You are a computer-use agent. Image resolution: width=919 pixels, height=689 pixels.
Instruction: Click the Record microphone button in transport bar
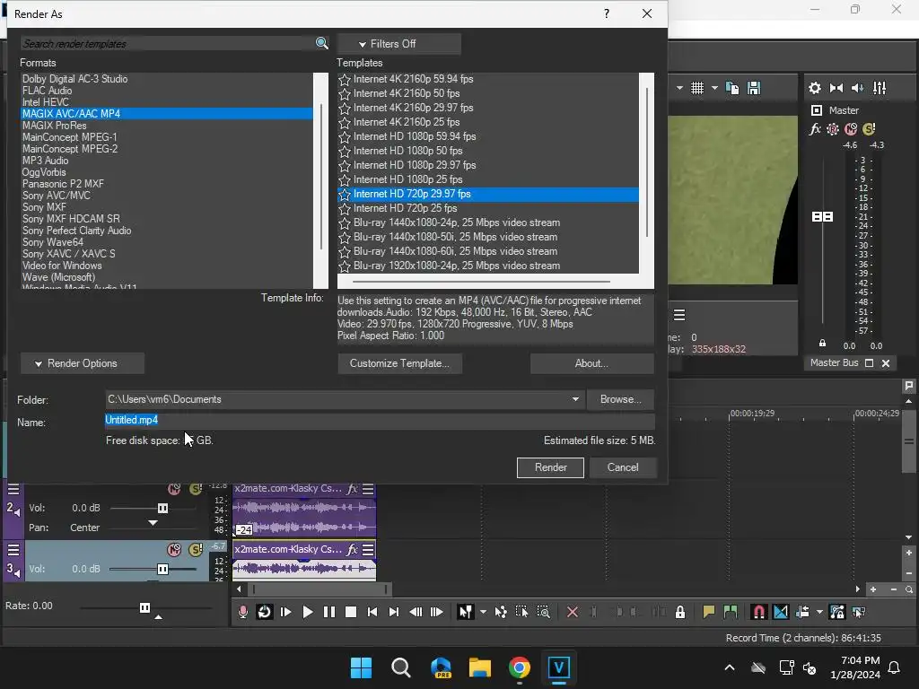tap(242, 612)
